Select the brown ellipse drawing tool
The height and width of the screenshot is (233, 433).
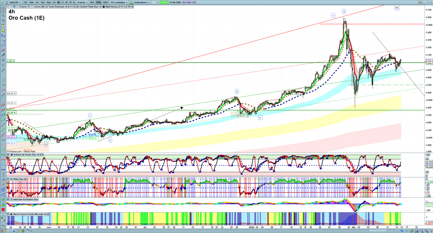[x=3, y=110]
